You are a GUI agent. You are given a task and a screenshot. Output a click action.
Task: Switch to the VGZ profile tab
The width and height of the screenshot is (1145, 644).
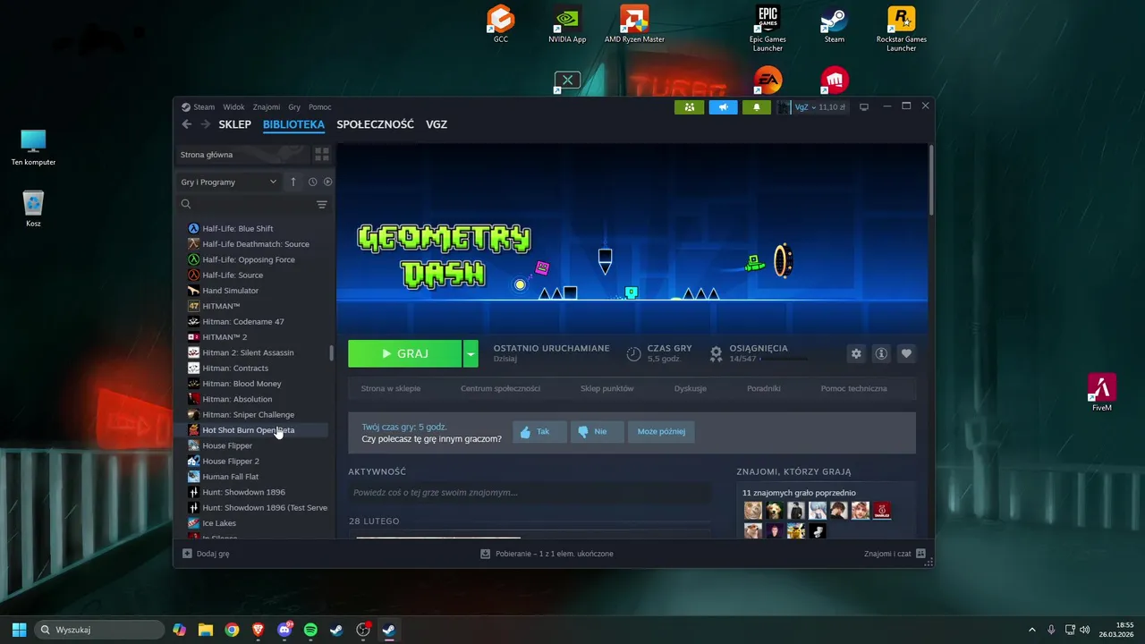point(437,124)
